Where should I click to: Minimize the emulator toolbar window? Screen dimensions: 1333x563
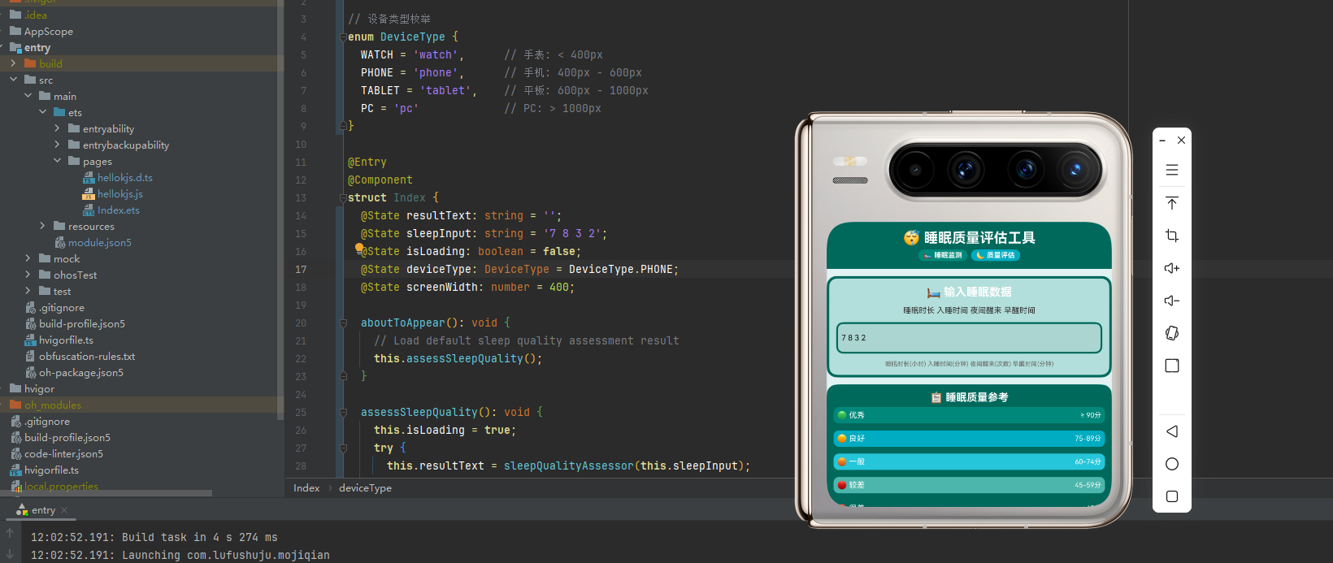point(1162,141)
